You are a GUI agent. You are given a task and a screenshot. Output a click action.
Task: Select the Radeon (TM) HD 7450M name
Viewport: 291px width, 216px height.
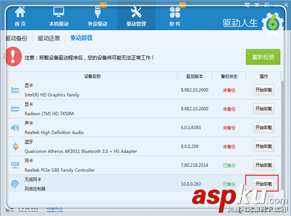point(49,114)
